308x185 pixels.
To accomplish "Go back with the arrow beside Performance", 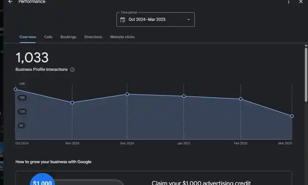I will tap(11, 2).
